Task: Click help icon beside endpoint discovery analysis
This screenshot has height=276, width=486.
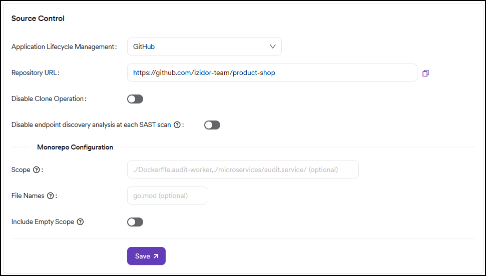Action: click(x=177, y=125)
